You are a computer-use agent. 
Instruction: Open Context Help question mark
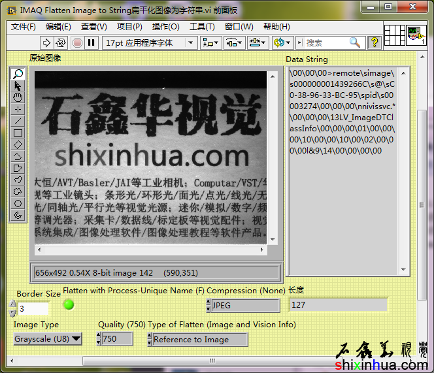click(x=375, y=43)
